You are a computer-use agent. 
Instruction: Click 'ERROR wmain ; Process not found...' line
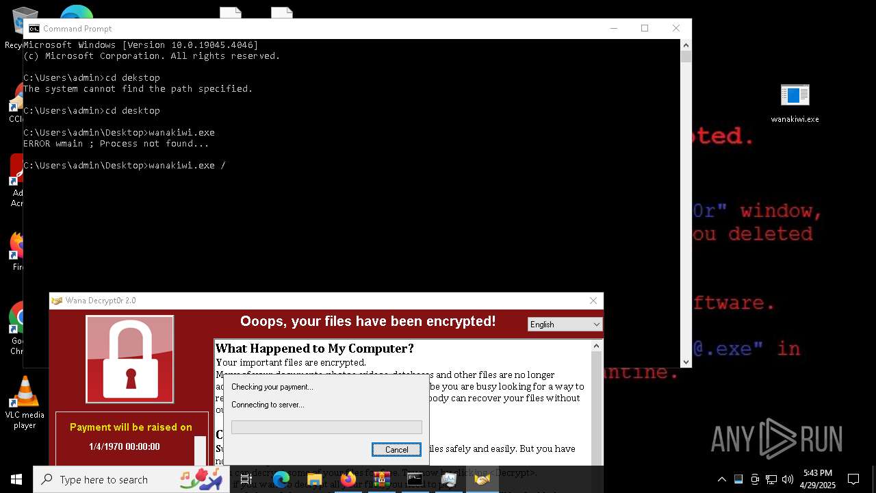[x=116, y=144]
